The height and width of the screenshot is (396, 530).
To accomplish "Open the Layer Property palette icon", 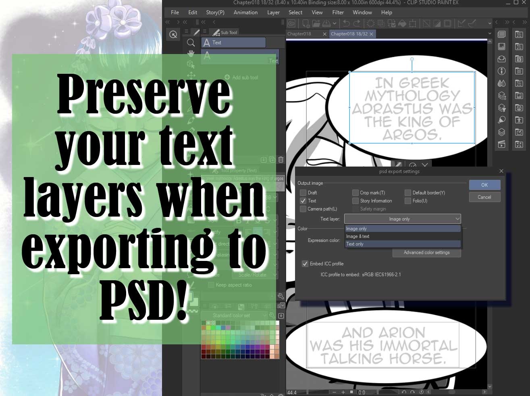I will tap(502, 96).
